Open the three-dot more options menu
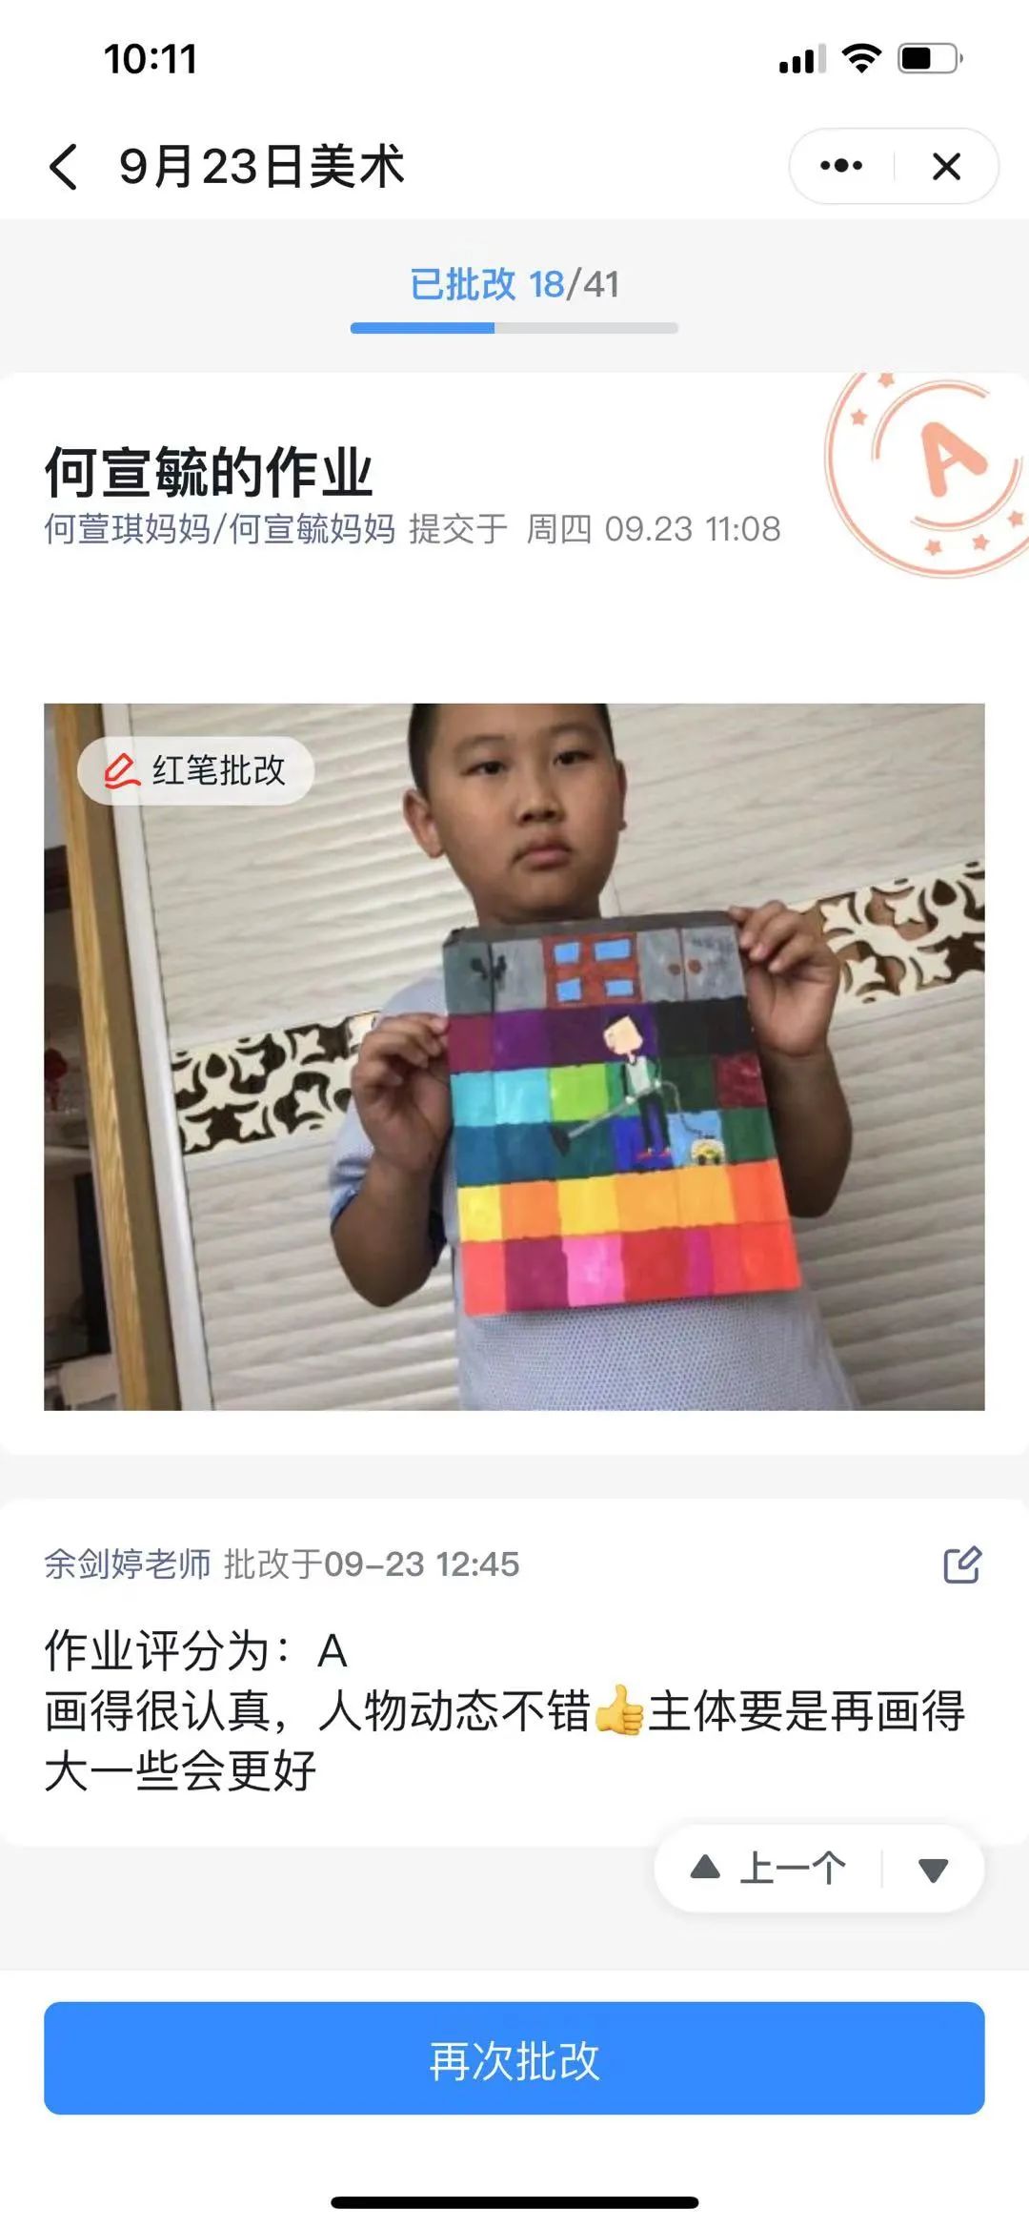 point(841,166)
